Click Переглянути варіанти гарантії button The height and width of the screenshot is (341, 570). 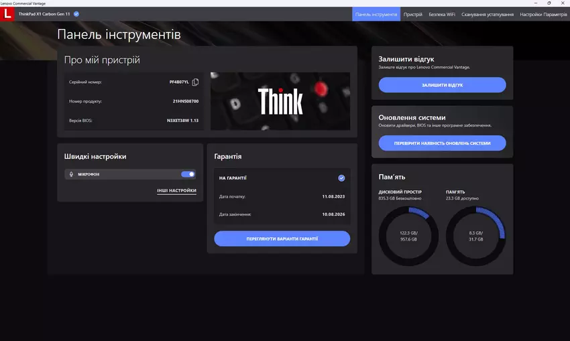pyautogui.click(x=282, y=238)
